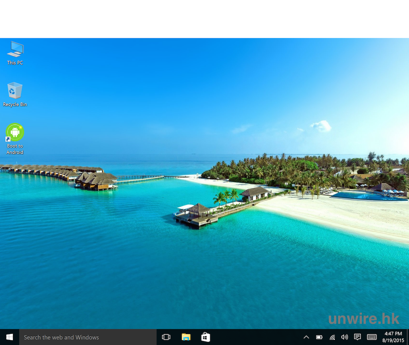The width and height of the screenshot is (409, 345).
Task: Click the 4:47 PM taskbar clock
Action: 393,334
